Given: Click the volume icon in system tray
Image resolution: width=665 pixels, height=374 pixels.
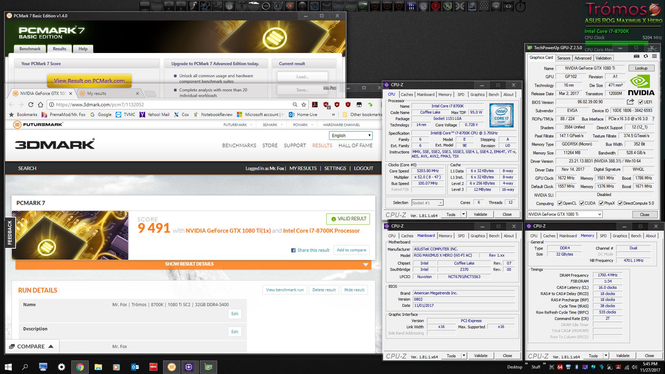Looking at the screenshot, I should pyautogui.click(x=634, y=367).
